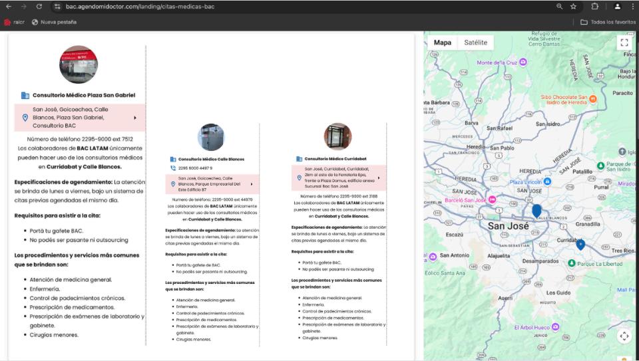Click building icon beside Curridabat title
Screen dimensions: 639x361
pyautogui.click(x=299, y=159)
